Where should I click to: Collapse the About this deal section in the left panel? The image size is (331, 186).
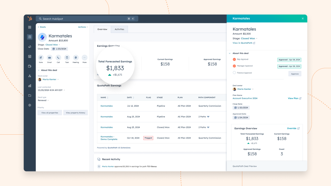tap(39, 70)
